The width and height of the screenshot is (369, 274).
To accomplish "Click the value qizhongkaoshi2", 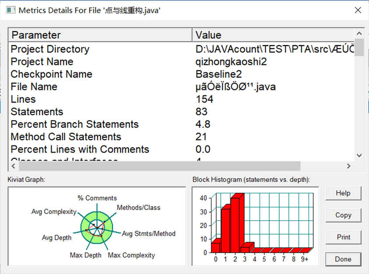I will pyautogui.click(x=231, y=62).
